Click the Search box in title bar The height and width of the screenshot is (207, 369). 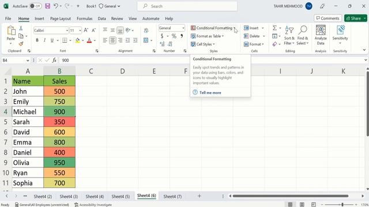[187, 6]
